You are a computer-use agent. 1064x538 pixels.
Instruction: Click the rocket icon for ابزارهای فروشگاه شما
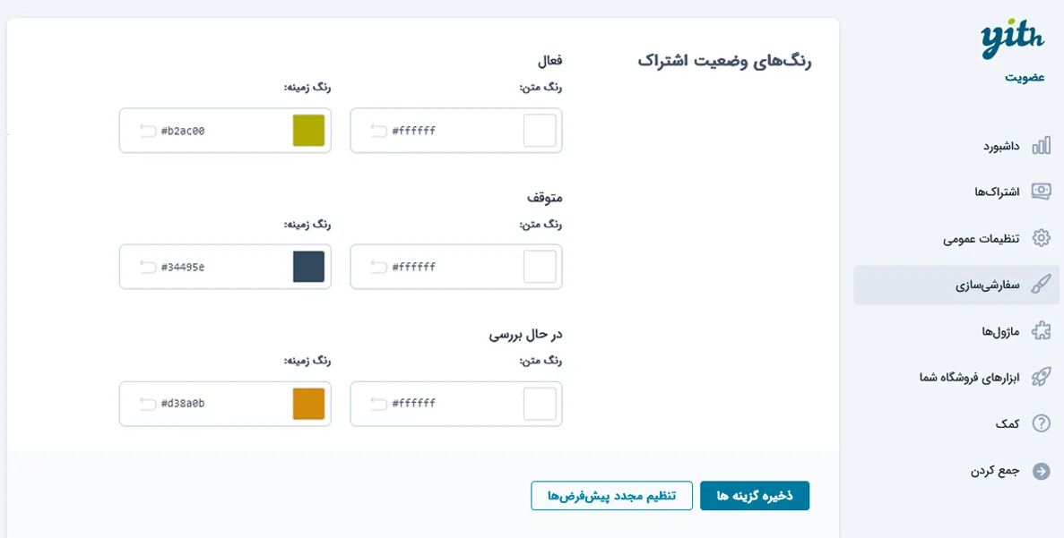click(x=1041, y=378)
